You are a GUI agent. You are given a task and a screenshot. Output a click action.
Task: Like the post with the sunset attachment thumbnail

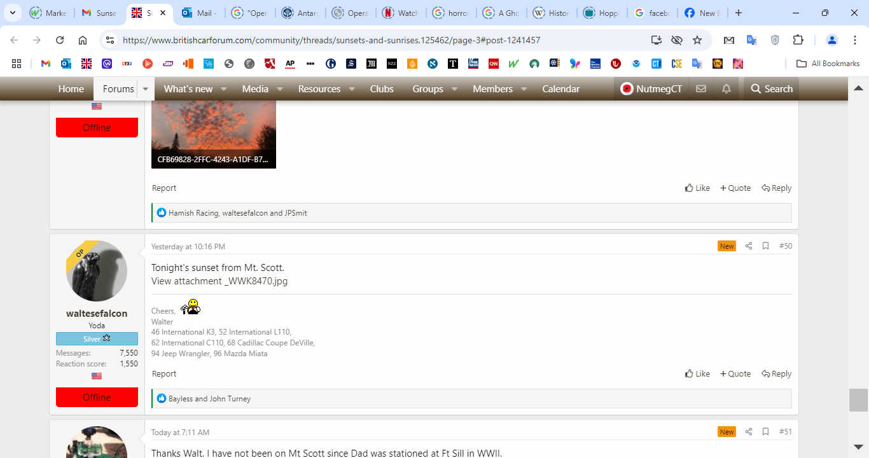pyautogui.click(x=697, y=188)
